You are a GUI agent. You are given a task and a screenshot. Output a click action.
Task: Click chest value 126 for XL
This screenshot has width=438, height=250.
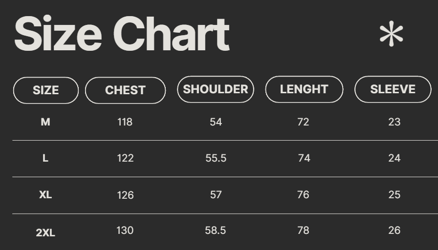[125, 195]
